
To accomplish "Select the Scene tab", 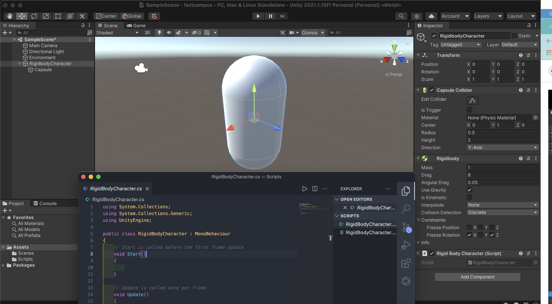I will click(108, 26).
